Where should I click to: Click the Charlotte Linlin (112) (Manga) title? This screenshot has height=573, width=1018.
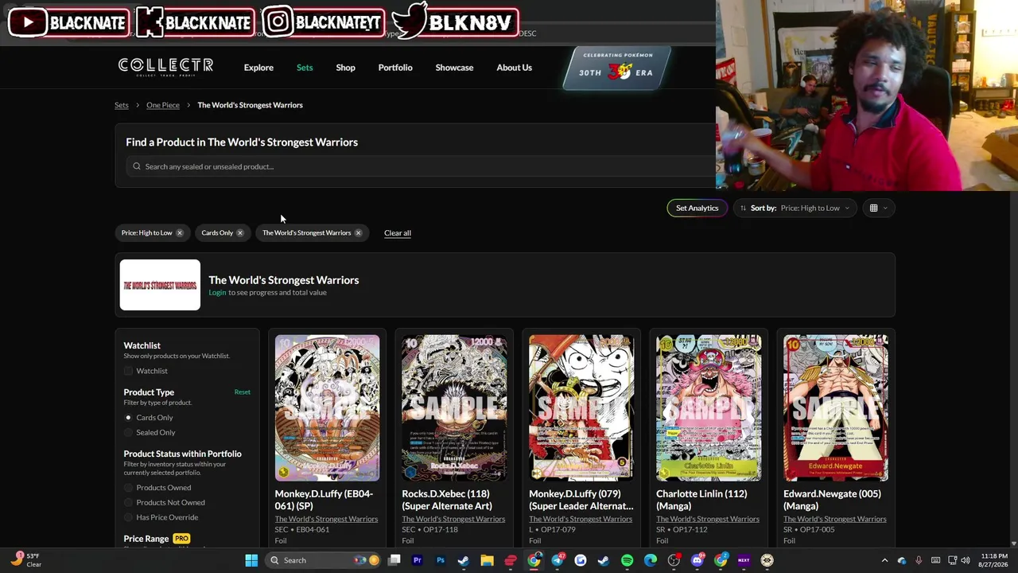click(x=701, y=500)
